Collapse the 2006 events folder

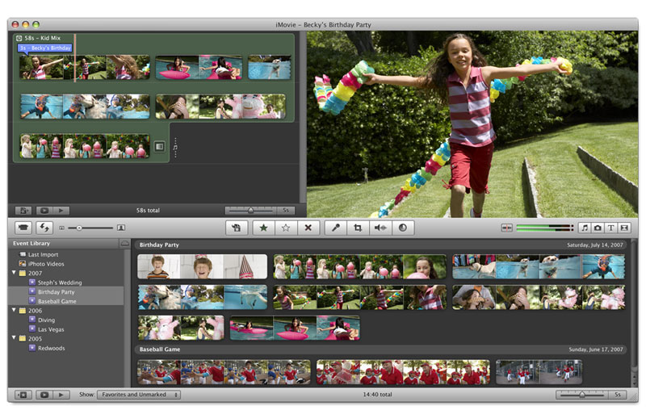point(15,311)
